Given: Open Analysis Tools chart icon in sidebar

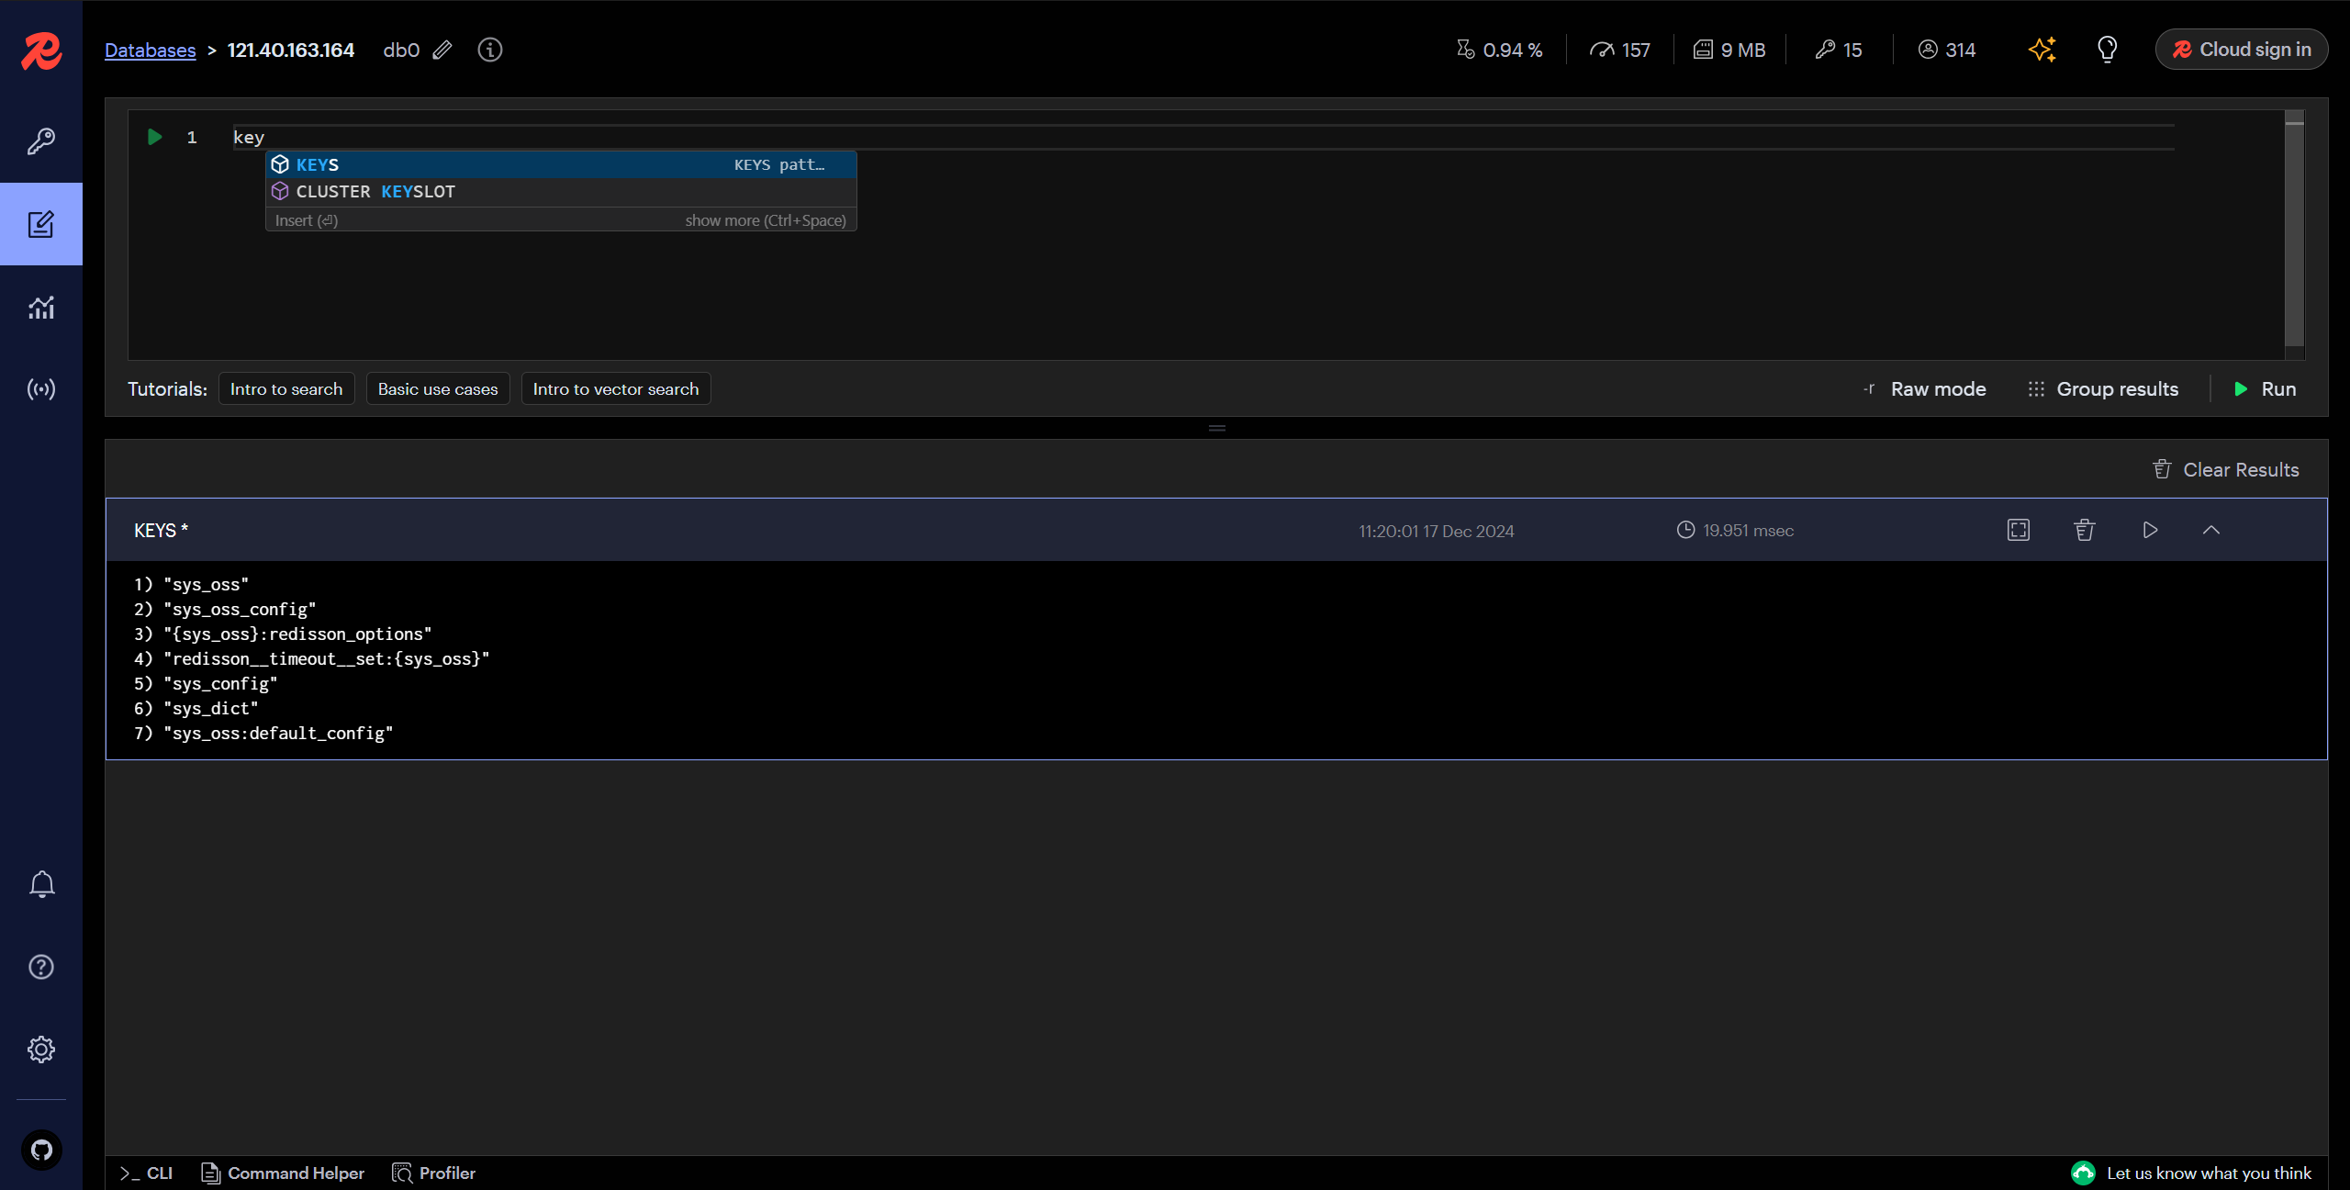Looking at the screenshot, I should point(41,307).
